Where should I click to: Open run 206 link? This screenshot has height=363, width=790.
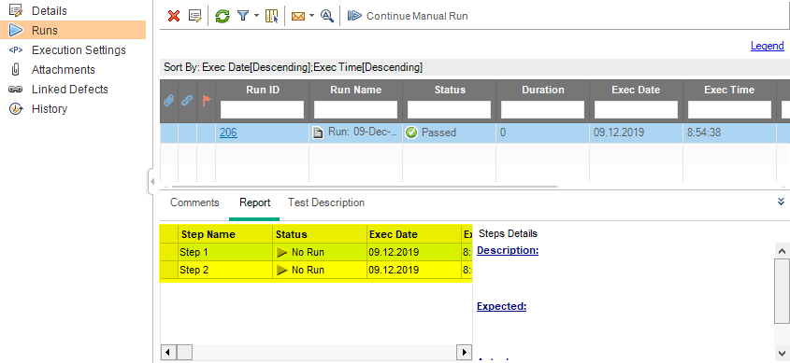pyautogui.click(x=228, y=133)
